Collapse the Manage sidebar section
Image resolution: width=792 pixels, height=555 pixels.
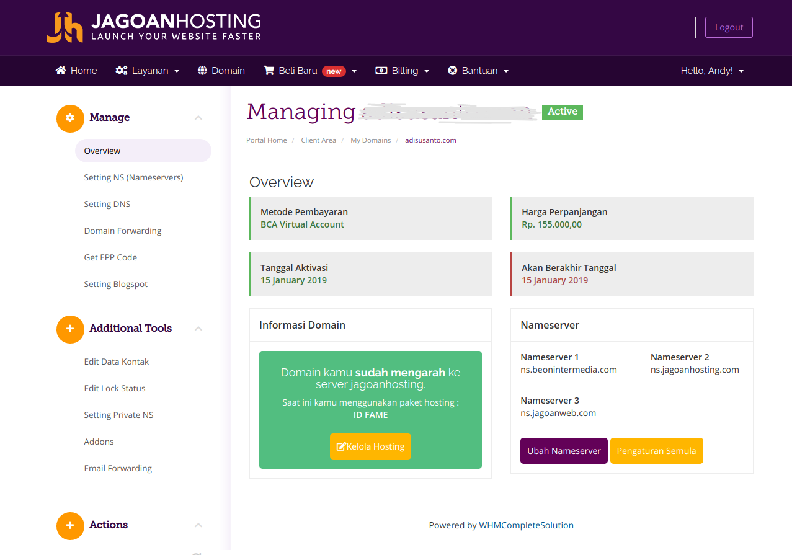tap(198, 118)
